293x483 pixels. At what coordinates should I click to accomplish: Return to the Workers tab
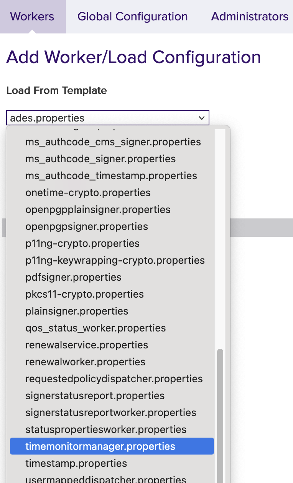(32, 17)
